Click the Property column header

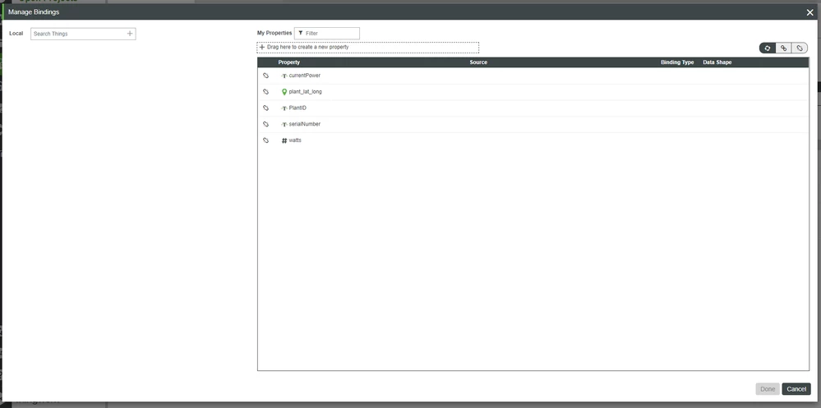coord(289,62)
